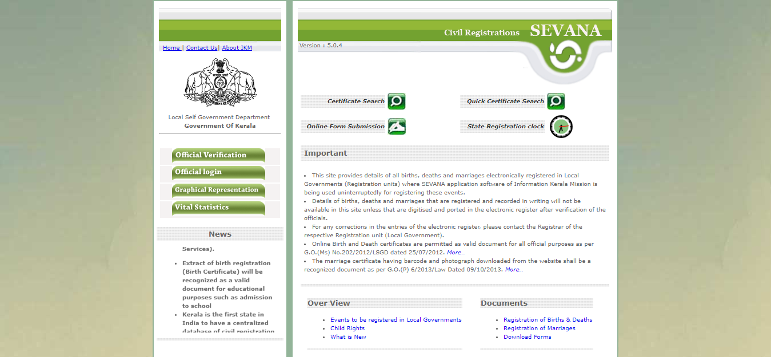Open the More link after G.O. 202/2012/LSGD
Viewport: 771px width, 357px height.
[454, 253]
